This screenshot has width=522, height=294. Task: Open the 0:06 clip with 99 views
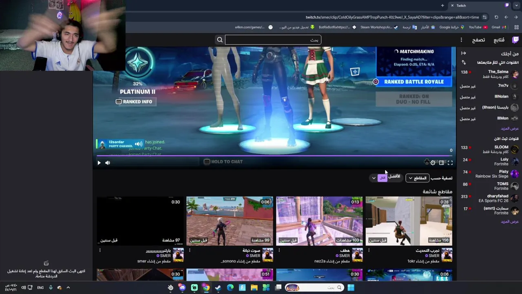coord(229,221)
